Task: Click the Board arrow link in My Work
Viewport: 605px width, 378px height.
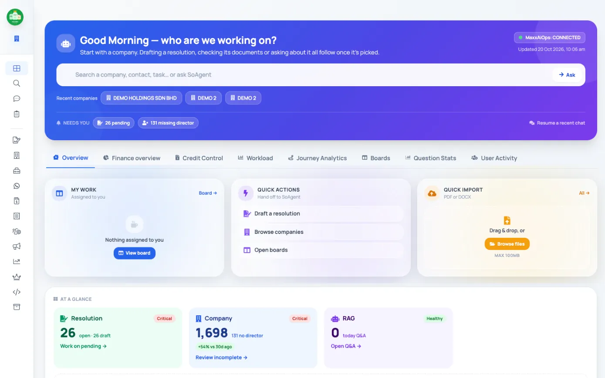Action: point(208,193)
